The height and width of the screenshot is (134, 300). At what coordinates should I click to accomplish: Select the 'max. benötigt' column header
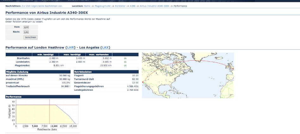click(x=72, y=55)
